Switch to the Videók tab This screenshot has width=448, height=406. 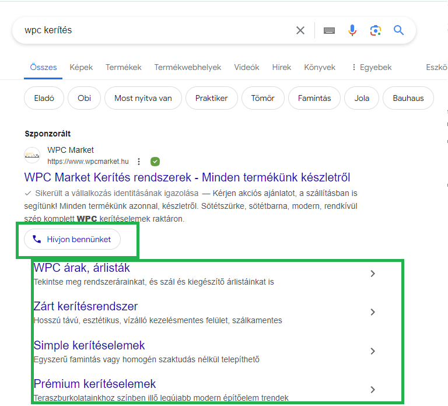[247, 67]
